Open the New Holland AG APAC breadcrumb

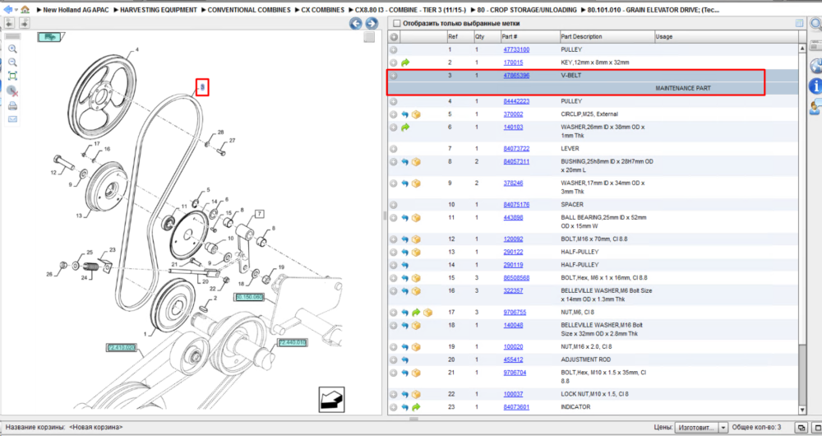point(76,9)
